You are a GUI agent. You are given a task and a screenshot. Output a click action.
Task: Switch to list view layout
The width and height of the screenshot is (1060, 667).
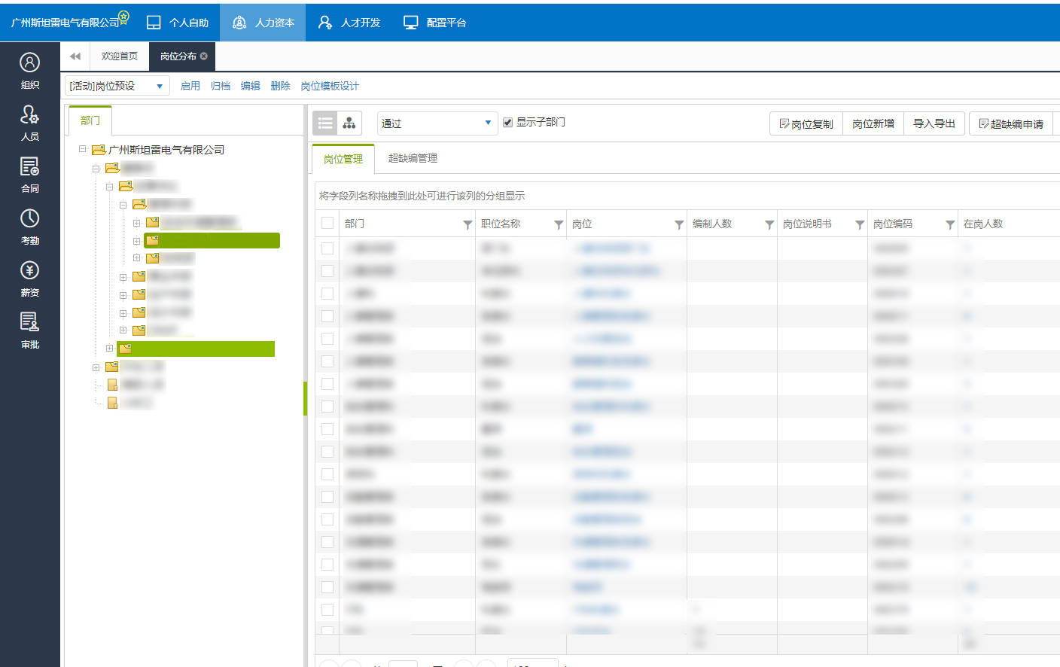pyautogui.click(x=325, y=123)
